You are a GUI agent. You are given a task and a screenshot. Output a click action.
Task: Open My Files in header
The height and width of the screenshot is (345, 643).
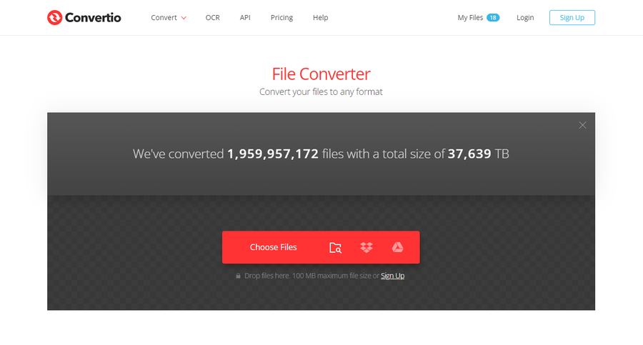click(470, 18)
